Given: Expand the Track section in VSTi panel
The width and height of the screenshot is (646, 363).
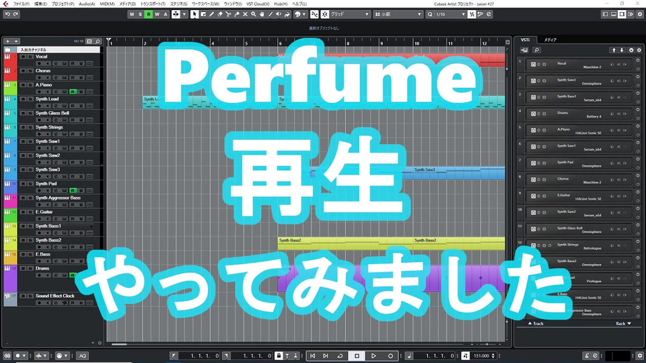Looking at the screenshot, I should [x=536, y=323].
